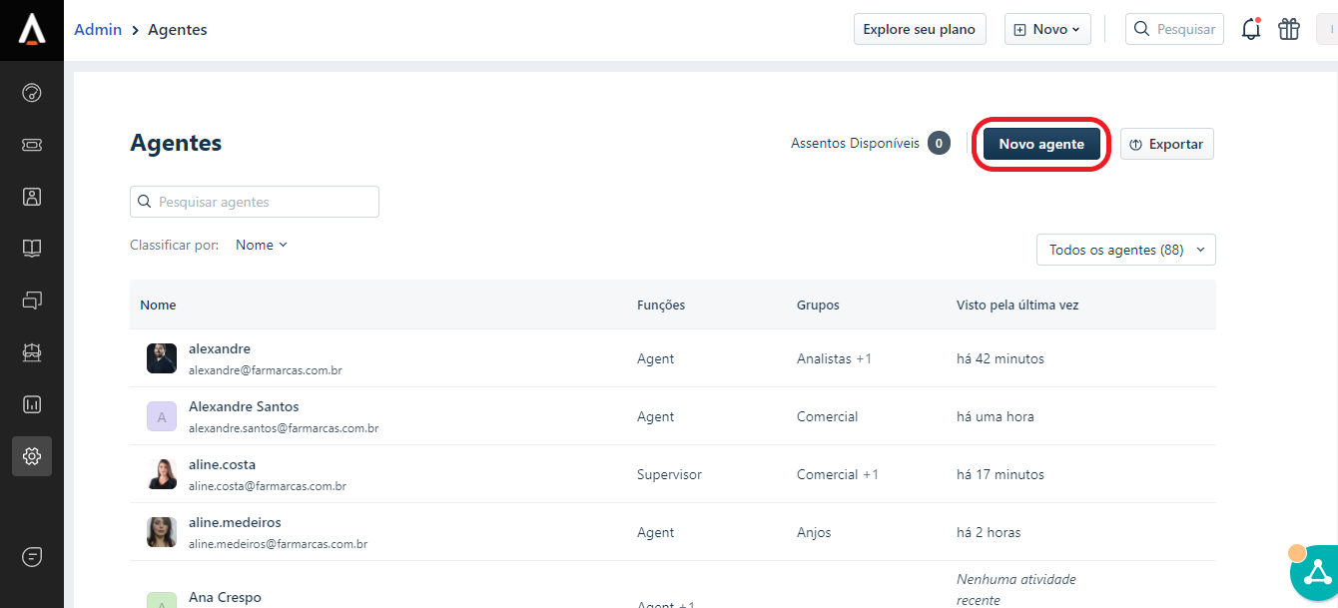Open the tickets icon in the sidebar
The width and height of the screenshot is (1338, 608).
[x=32, y=145]
